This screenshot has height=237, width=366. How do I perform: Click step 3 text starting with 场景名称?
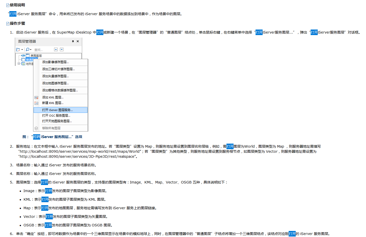point(56,165)
